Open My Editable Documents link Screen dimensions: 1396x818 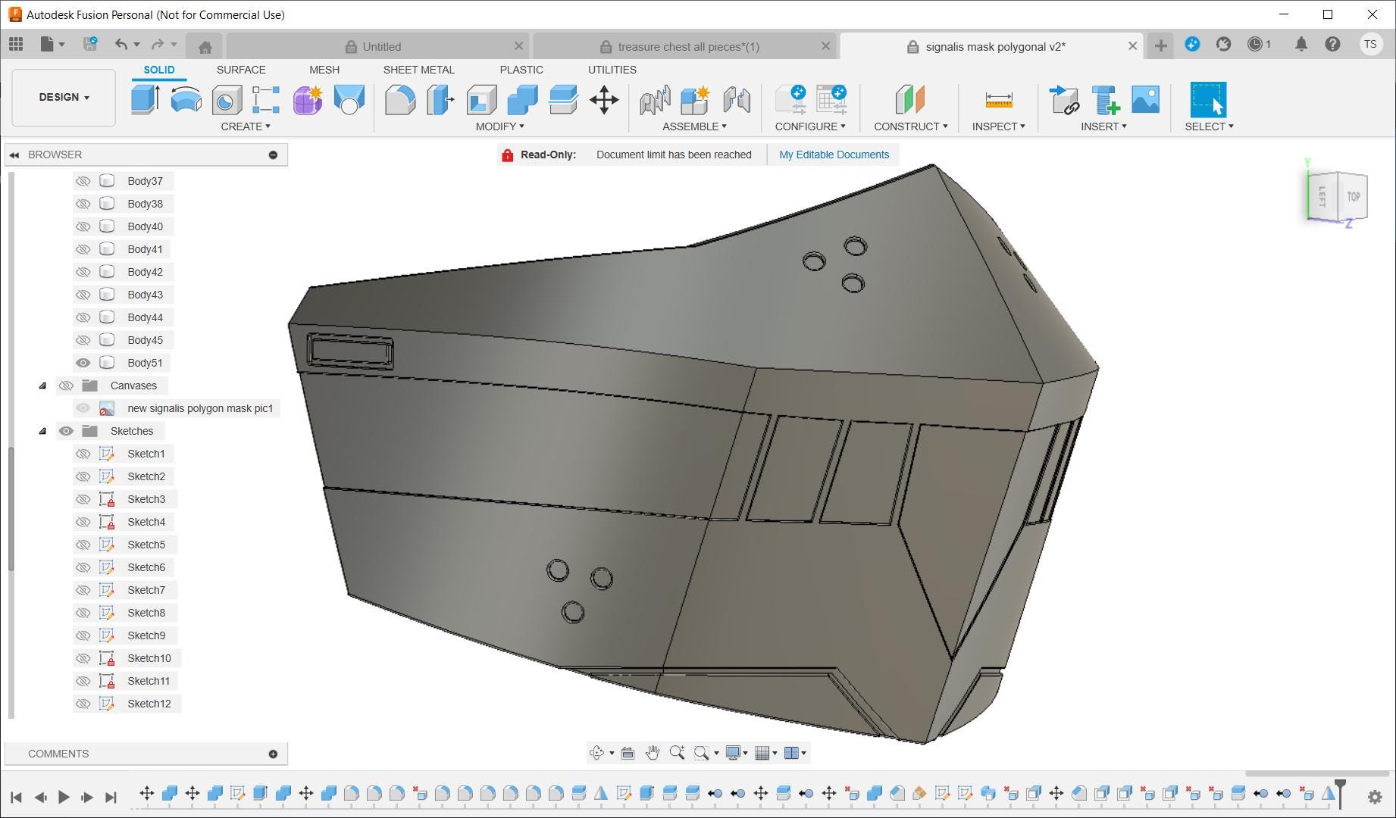coord(834,155)
